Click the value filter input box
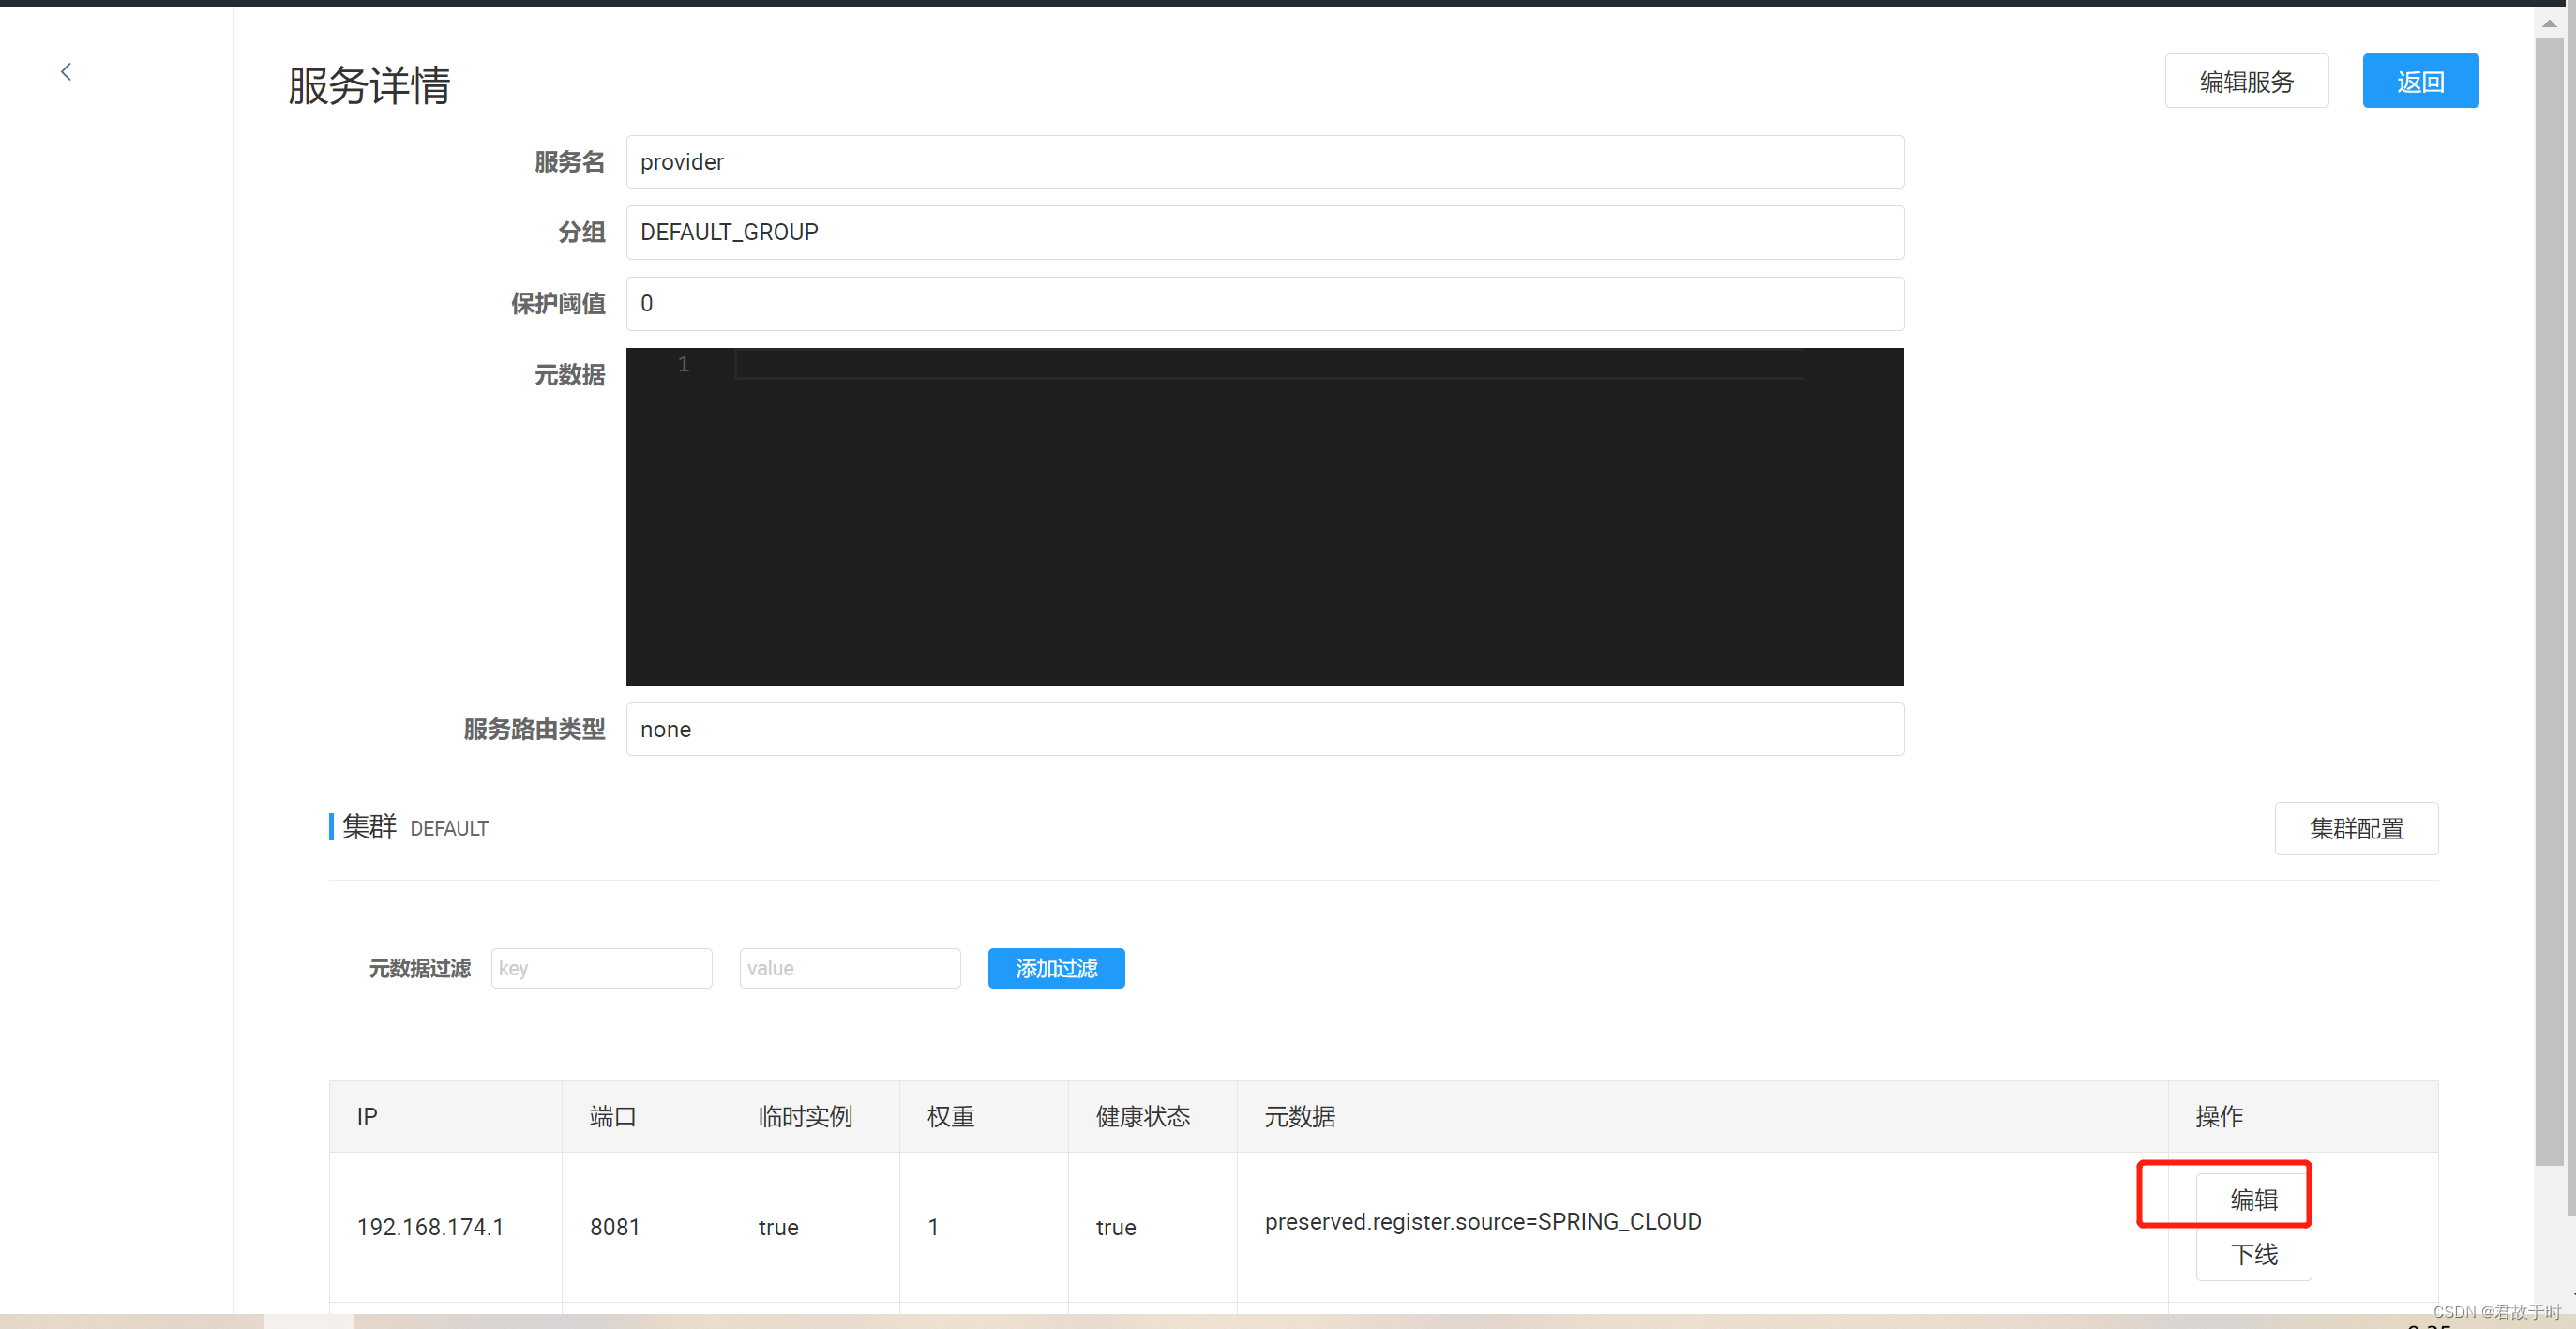Image resolution: width=2576 pixels, height=1329 pixels. [849, 968]
